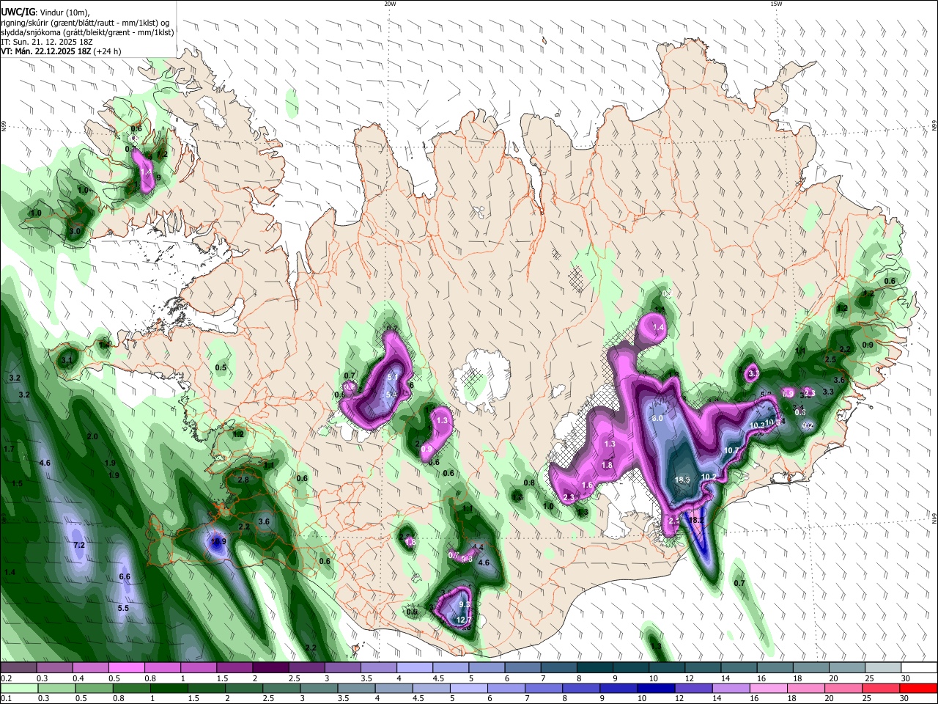The image size is (938, 704).
Task: Select the 3.0 value off the Westfjords
Action: [75, 231]
